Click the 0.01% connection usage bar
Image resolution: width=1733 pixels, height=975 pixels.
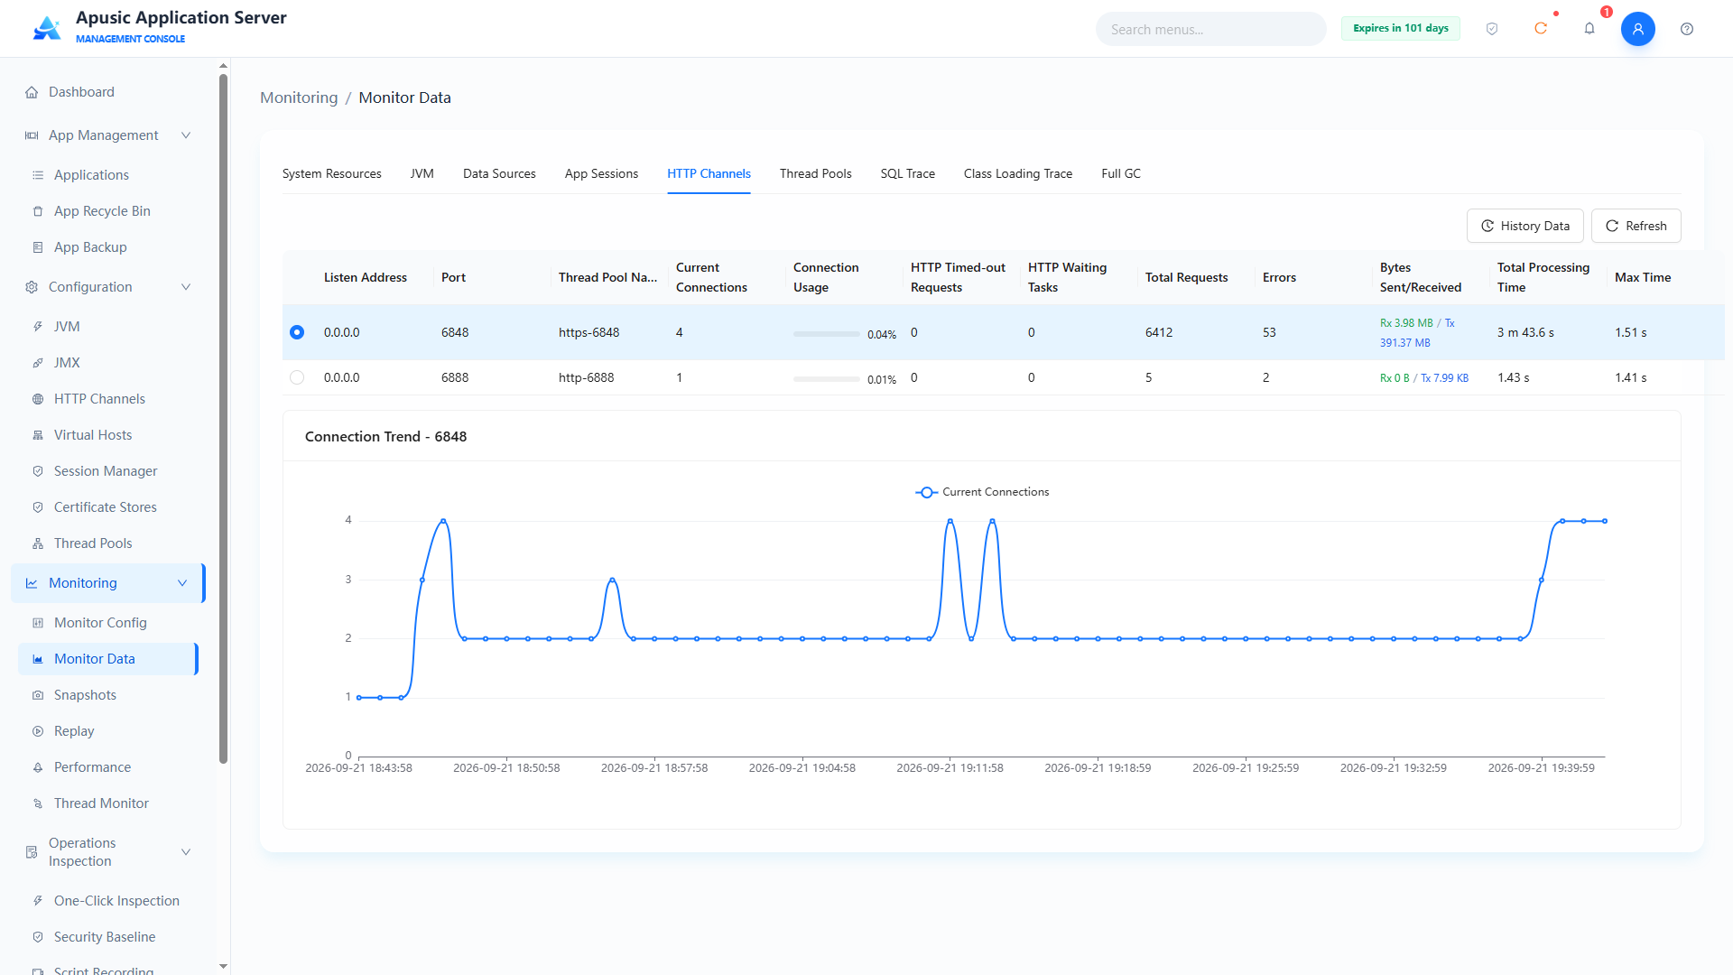(x=826, y=379)
